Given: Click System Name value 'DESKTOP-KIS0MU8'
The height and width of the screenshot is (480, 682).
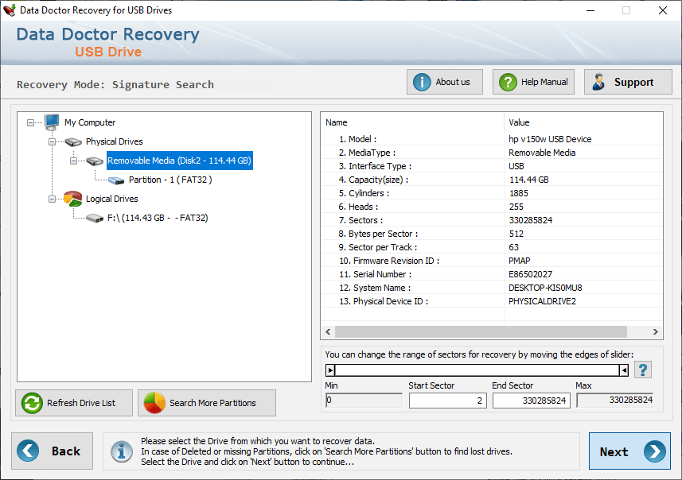Looking at the screenshot, I should [545, 288].
